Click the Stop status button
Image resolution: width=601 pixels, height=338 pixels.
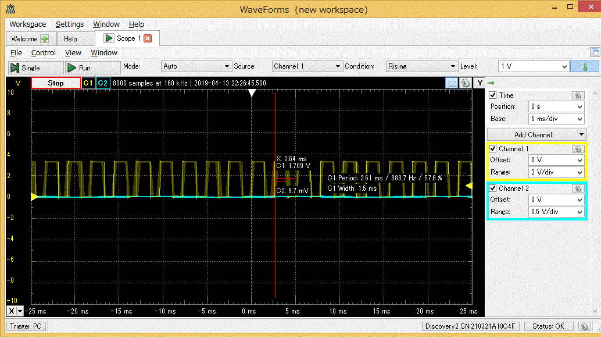tap(56, 83)
